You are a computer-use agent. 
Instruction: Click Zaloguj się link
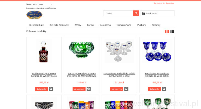click(x=170, y=3)
